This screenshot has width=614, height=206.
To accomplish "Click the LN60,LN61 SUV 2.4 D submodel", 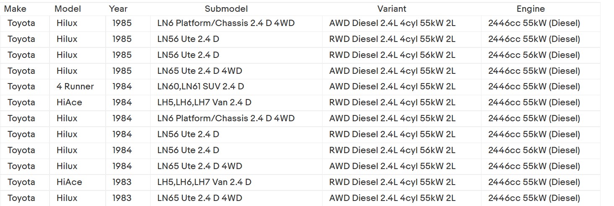I will pyautogui.click(x=200, y=87).
